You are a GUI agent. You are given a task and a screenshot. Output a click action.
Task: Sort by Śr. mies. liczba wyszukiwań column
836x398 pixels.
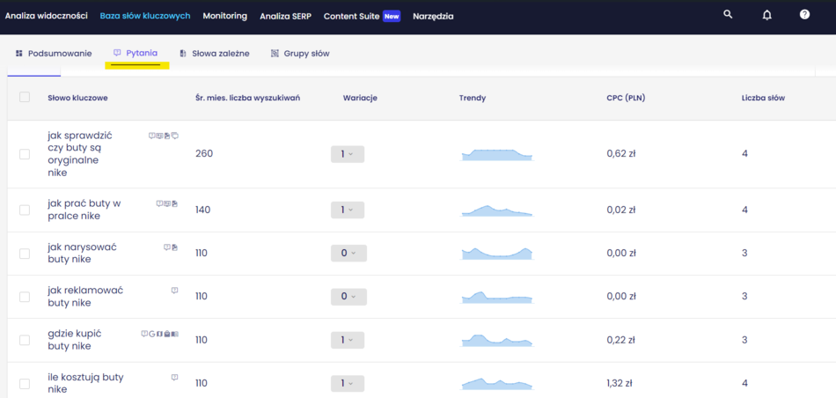[x=247, y=98]
